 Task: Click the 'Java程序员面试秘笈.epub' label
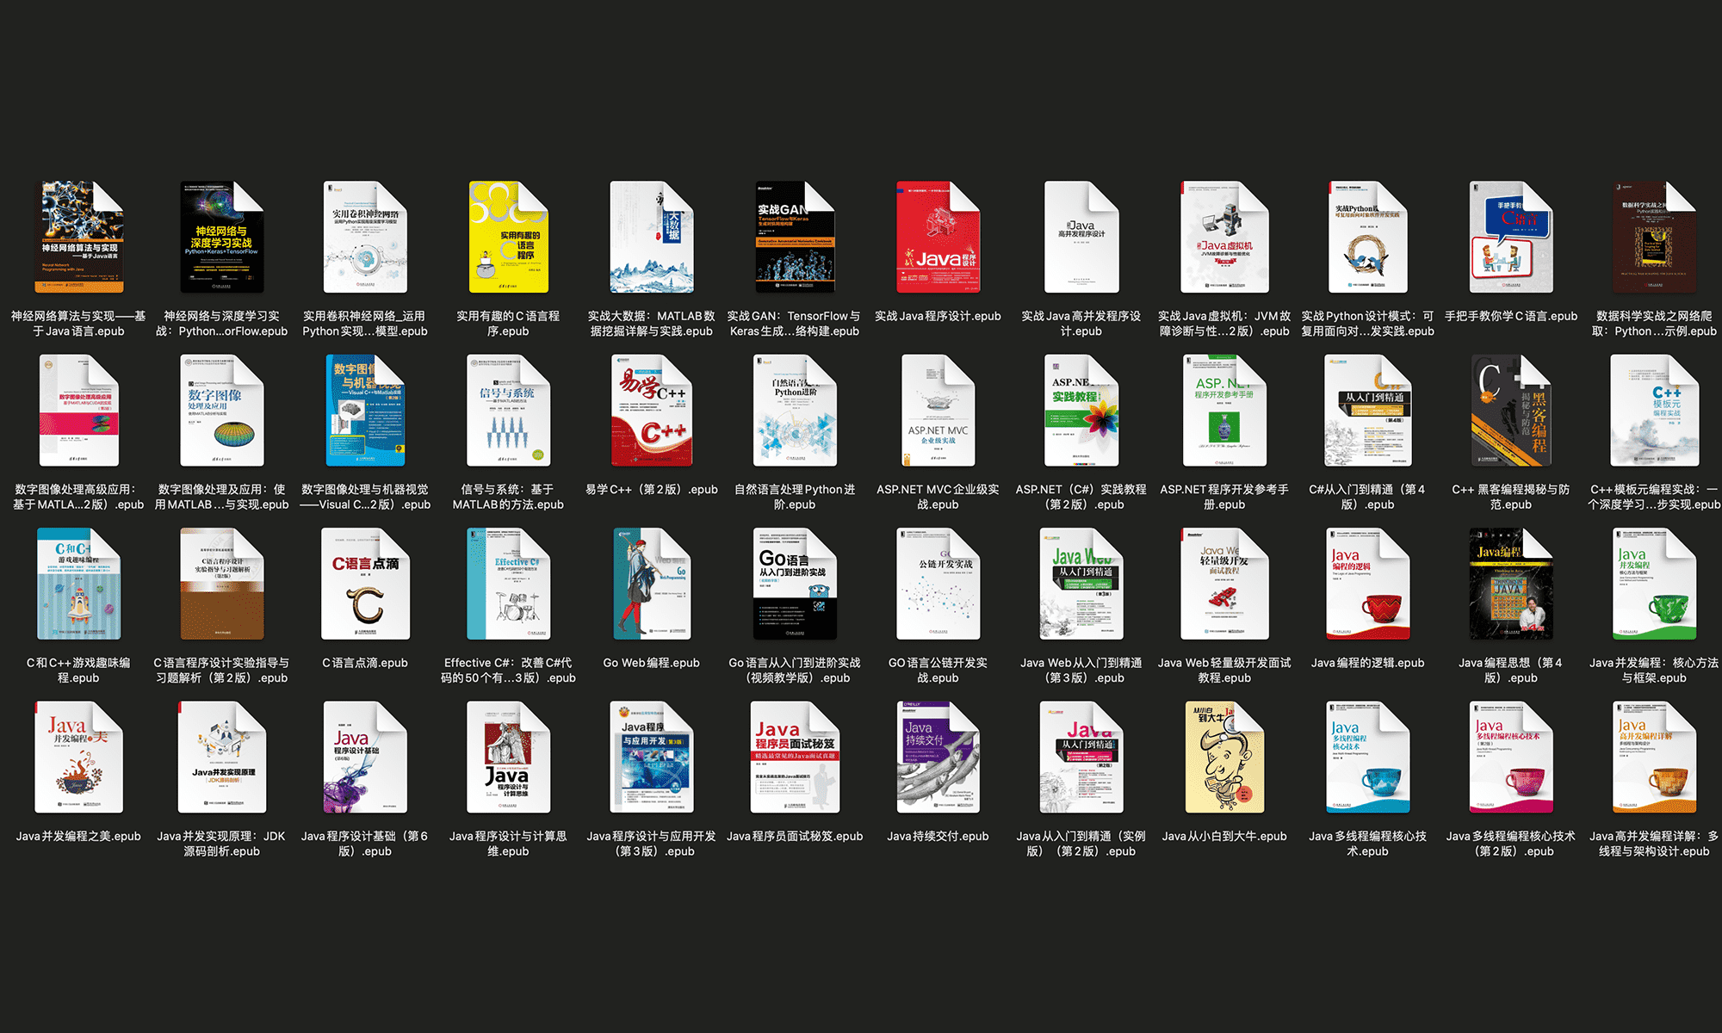coord(795,836)
